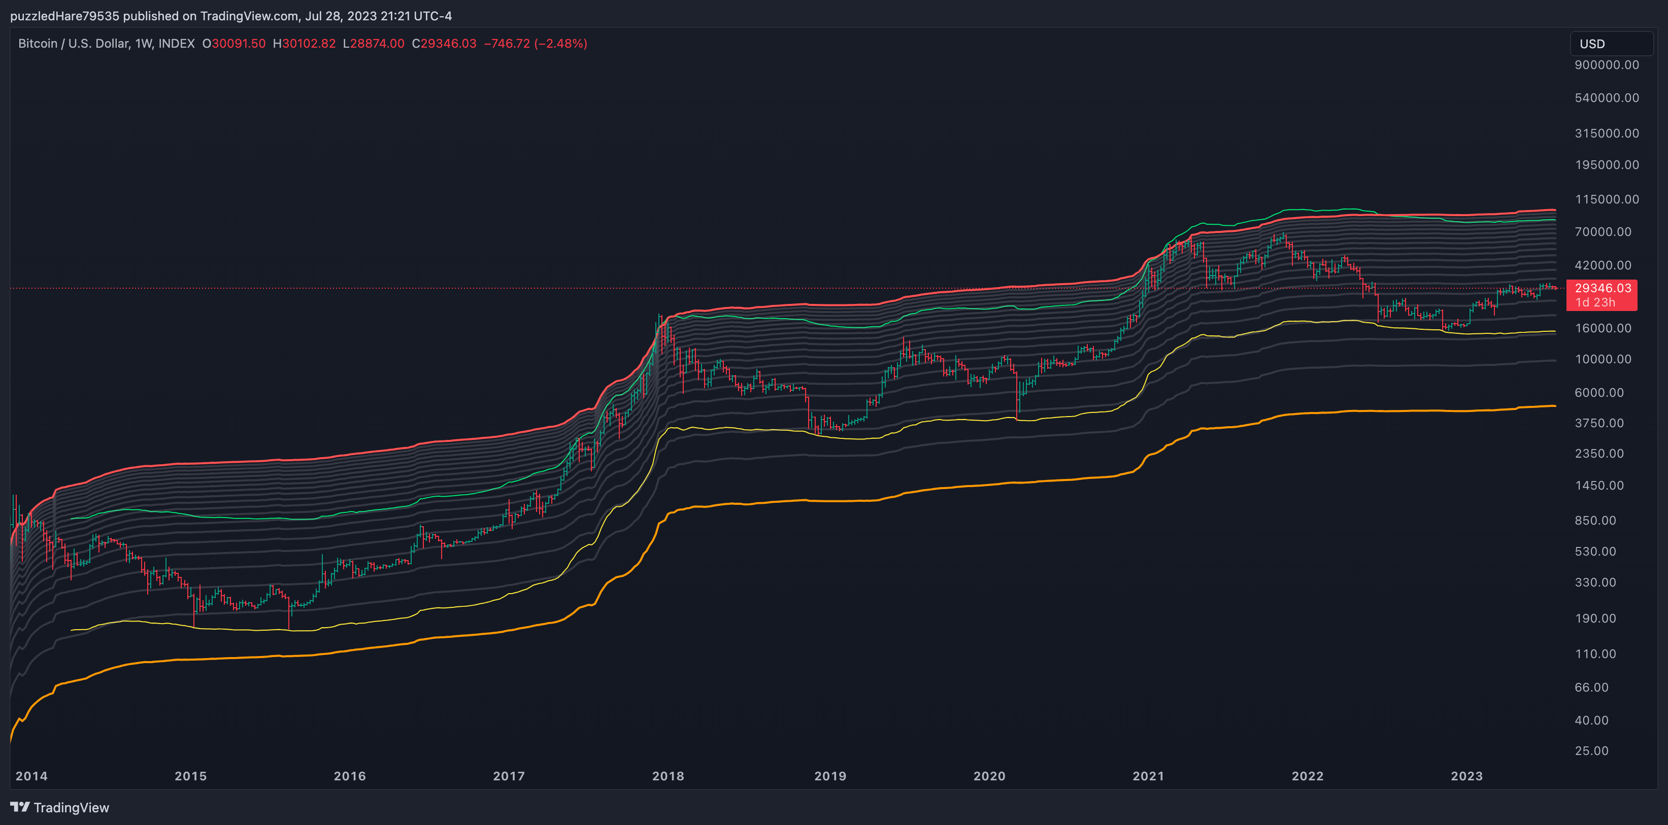Click the change value −746.72 (−2.48%)
The image size is (1668, 825).
tap(536, 43)
